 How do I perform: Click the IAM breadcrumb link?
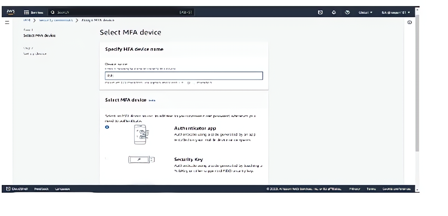(26, 20)
